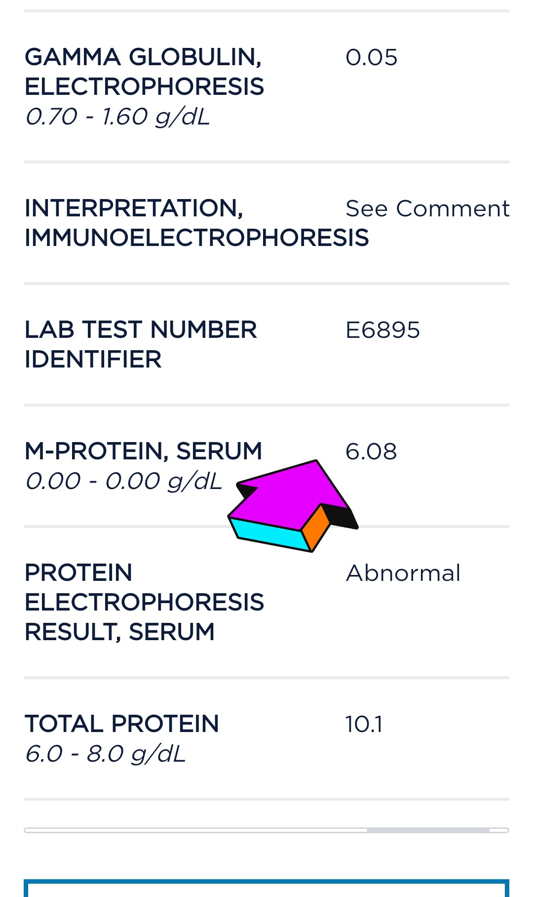Select the Protein Electrophoresis Result, Serum label
The height and width of the screenshot is (897, 533).
click(144, 602)
